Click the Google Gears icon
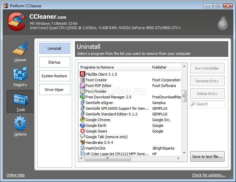 tap(83, 131)
